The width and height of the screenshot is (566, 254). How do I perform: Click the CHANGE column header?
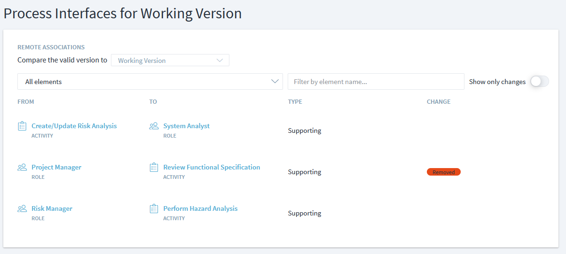coord(438,102)
